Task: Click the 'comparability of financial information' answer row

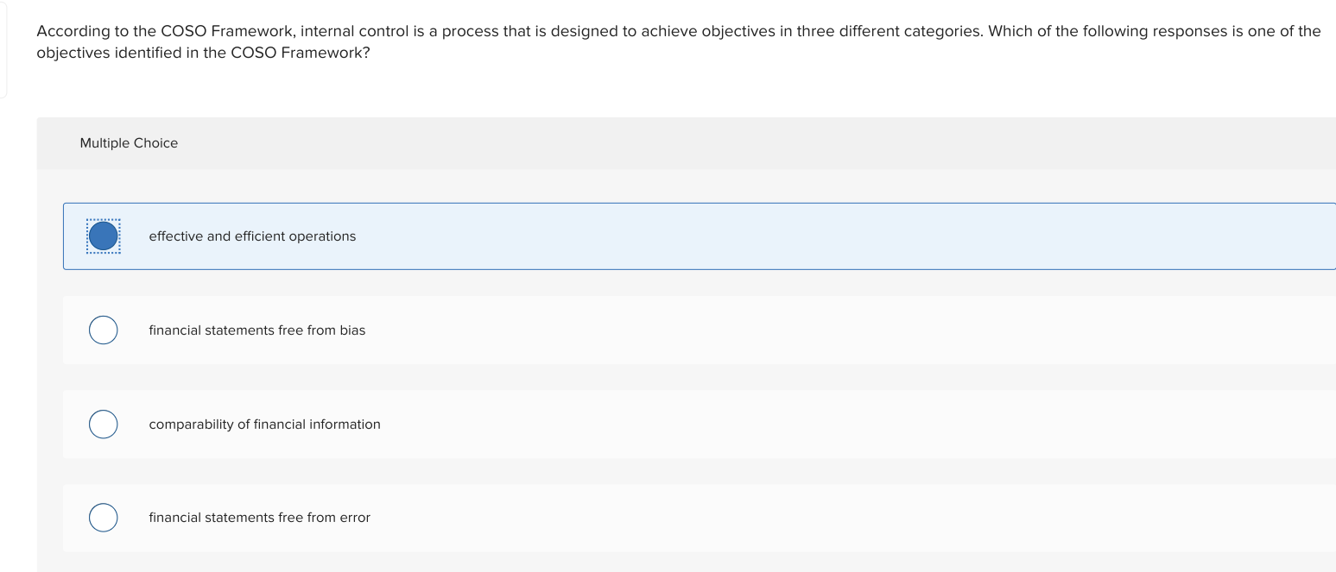Action: coord(605,424)
